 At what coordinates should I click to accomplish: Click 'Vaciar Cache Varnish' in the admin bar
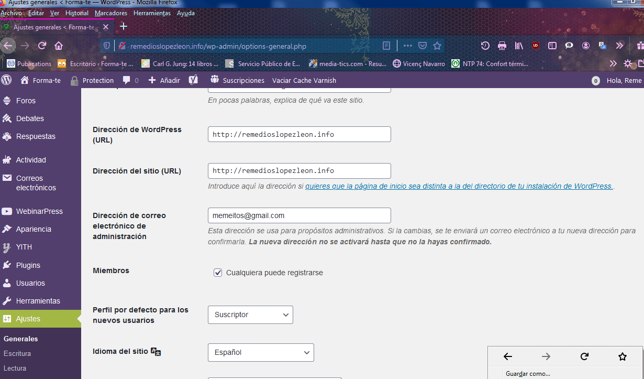[304, 80]
